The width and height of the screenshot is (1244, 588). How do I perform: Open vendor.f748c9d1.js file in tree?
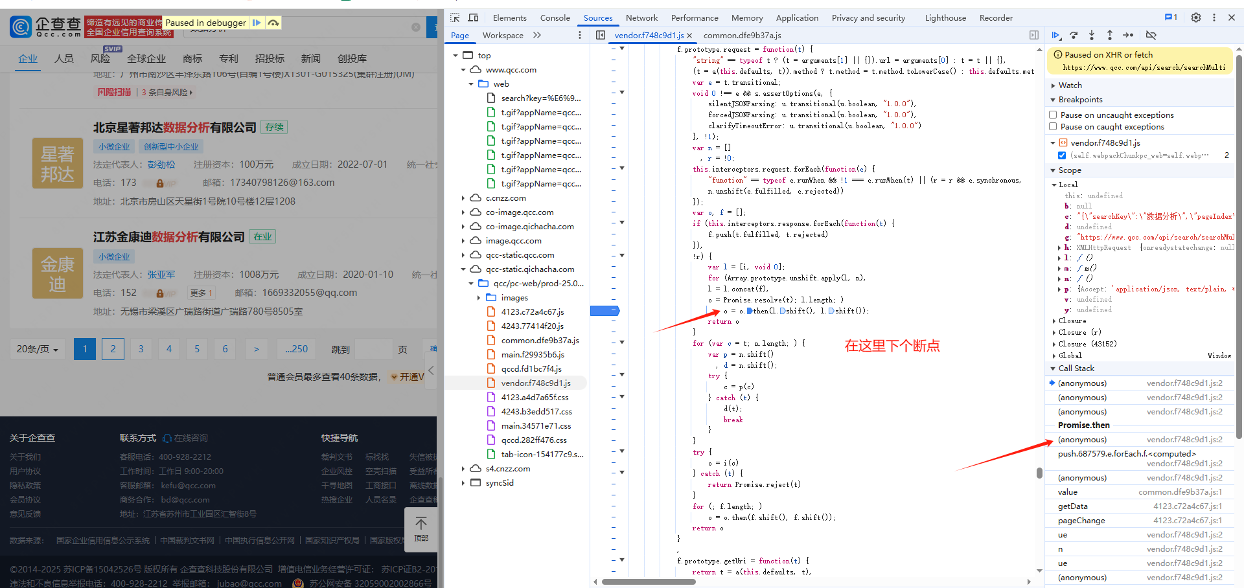pos(536,383)
